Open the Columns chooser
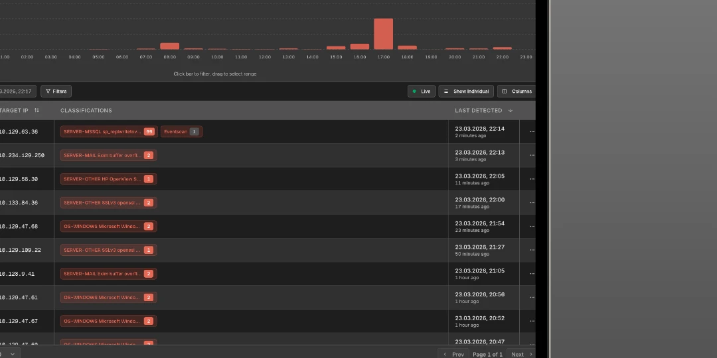 (x=517, y=91)
